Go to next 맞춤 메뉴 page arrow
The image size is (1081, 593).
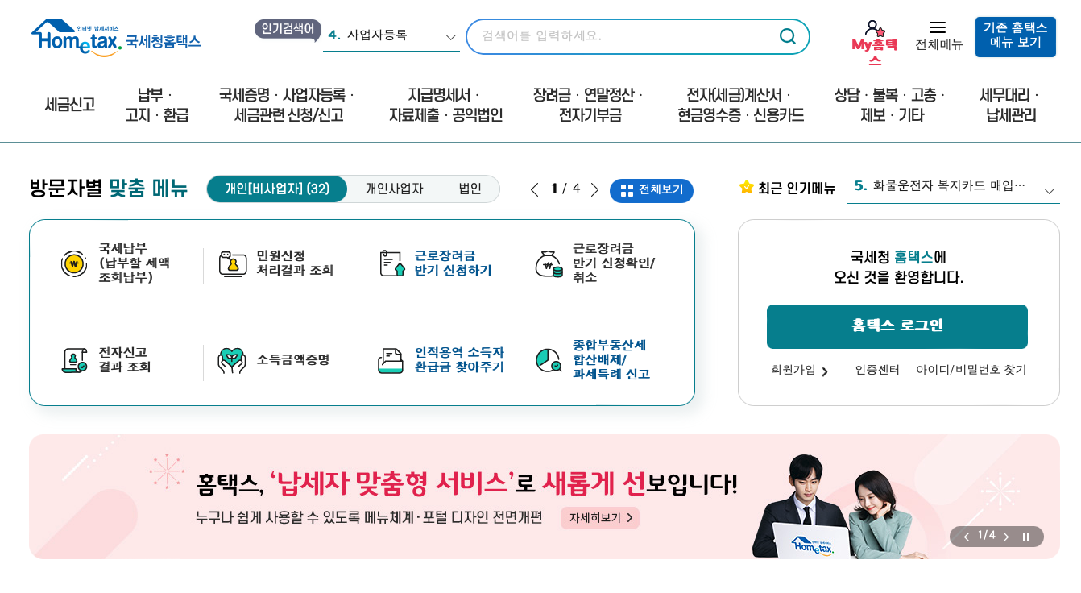(594, 190)
